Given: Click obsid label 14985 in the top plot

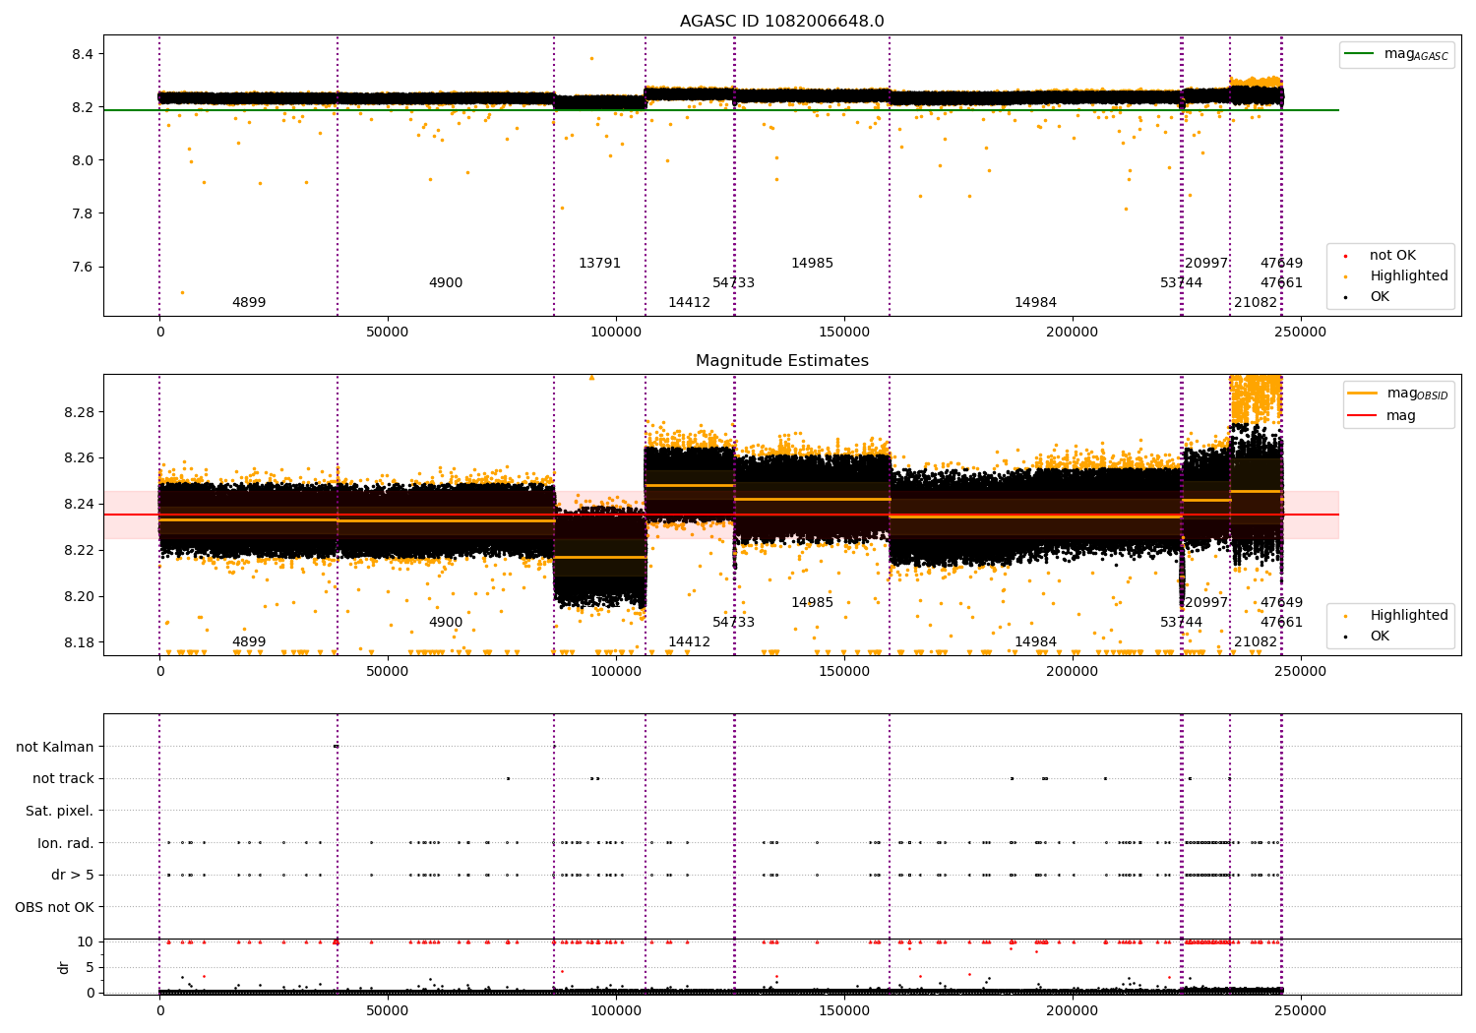Looking at the screenshot, I should [812, 264].
